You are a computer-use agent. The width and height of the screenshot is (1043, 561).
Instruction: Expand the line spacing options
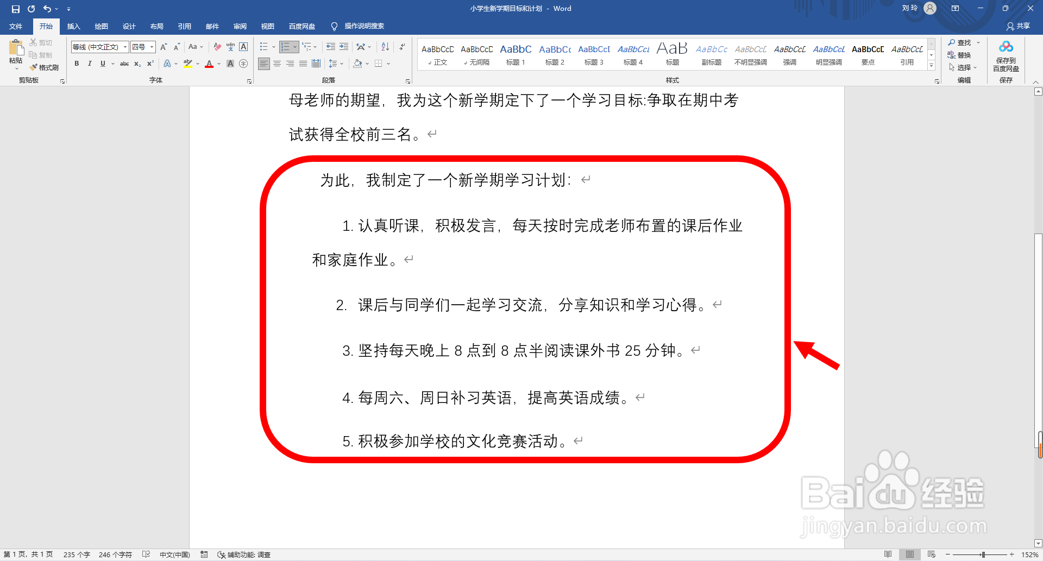[x=342, y=64]
